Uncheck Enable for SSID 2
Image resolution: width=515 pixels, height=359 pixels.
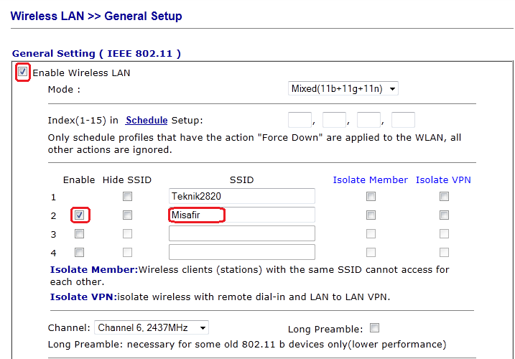(79, 215)
